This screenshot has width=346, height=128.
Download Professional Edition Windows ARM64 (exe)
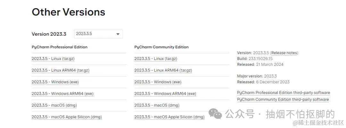[63, 94]
